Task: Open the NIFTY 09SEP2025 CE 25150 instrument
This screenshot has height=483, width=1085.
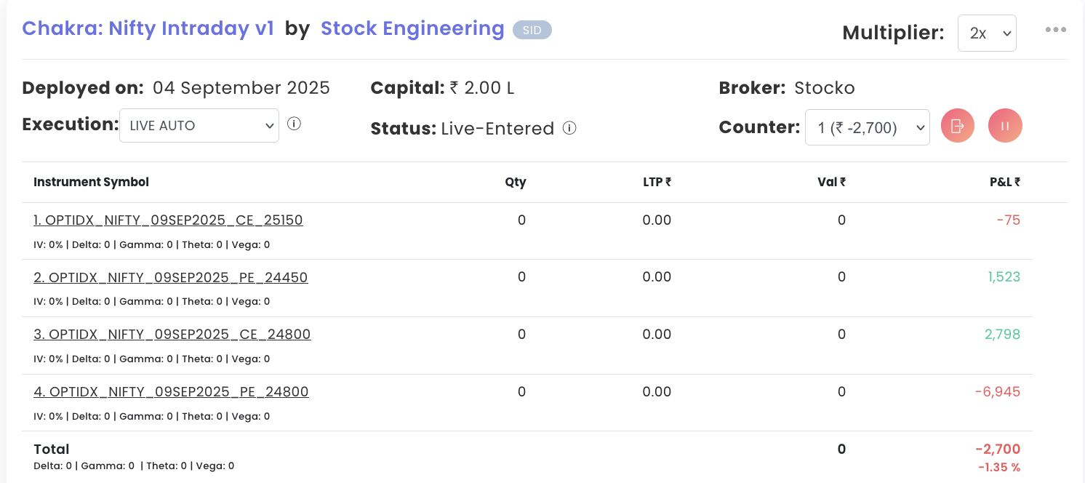Action: point(168,220)
